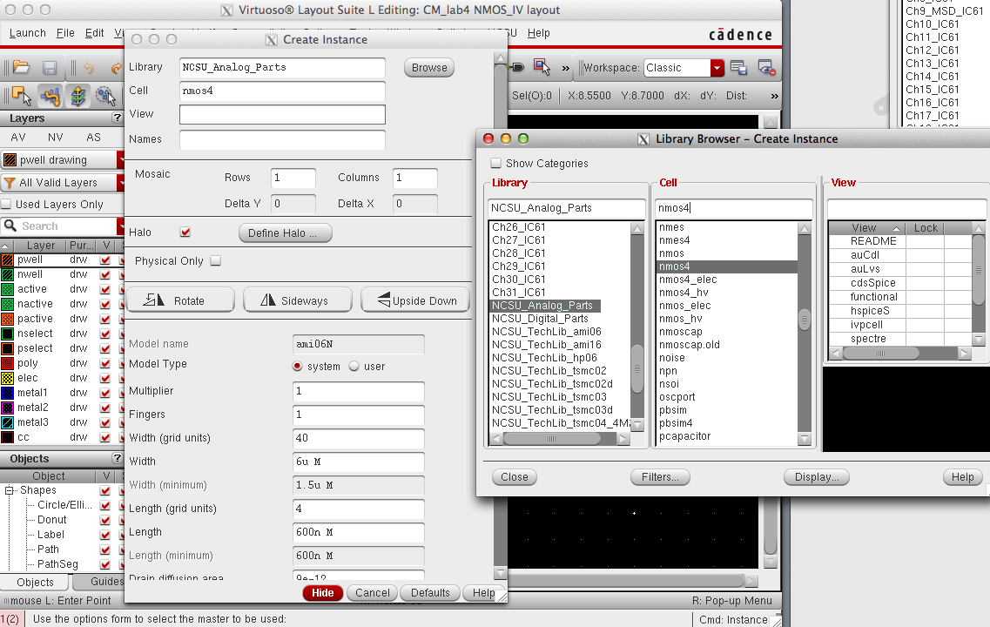Enable the Show Categories checkbox
Screen dimensions: 990x627
[495, 164]
